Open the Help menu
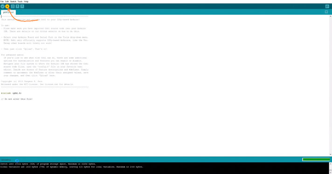Screen dimensions: 332x174 point(26,1)
